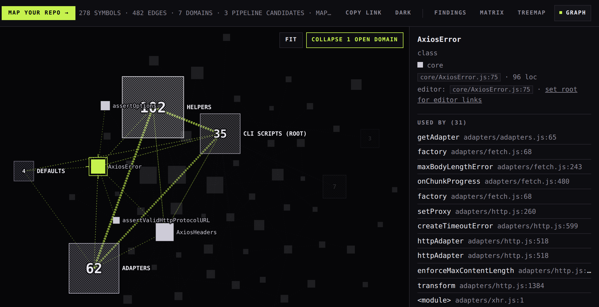The width and height of the screenshot is (599, 307).
Task: Expand the CLI SCRIPTS domain node 35
Action: 220,134
